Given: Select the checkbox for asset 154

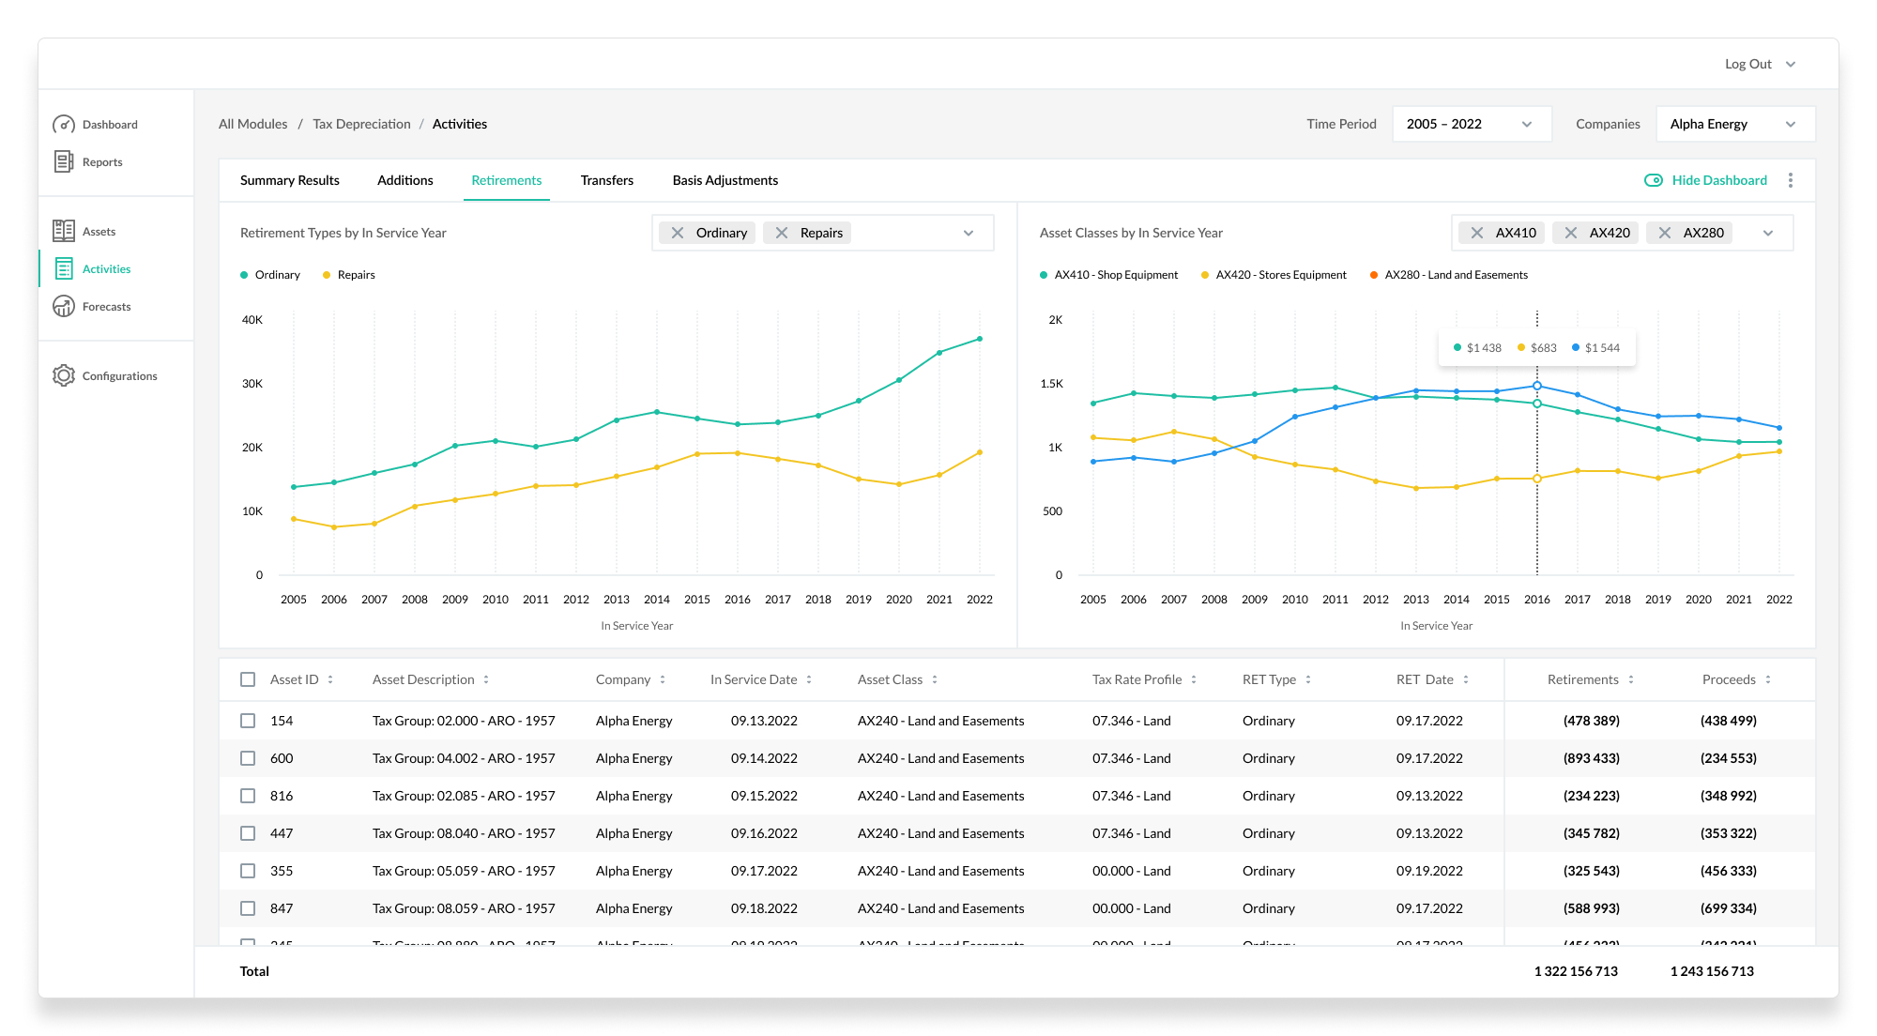Looking at the screenshot, I should (x=248, y=721).
